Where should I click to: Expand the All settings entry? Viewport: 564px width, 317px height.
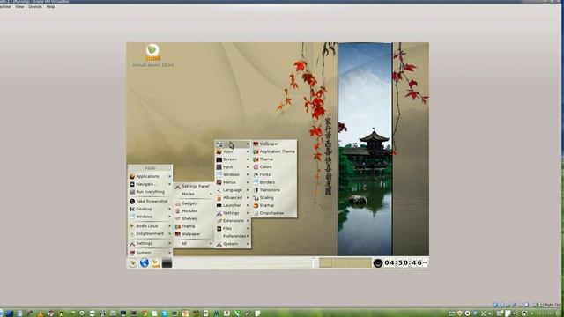point(194,243)
